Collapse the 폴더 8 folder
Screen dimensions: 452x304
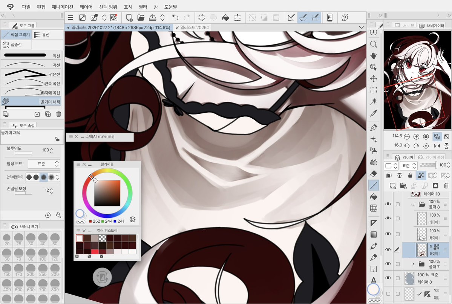coord(412,205)
